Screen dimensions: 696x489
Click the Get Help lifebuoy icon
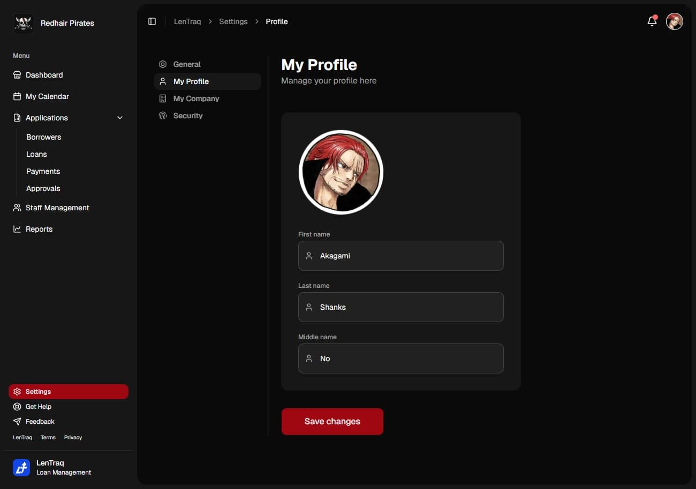coord(17,407)
